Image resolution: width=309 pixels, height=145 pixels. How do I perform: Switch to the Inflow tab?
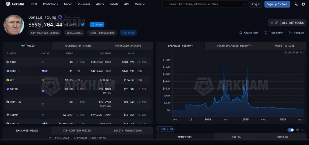coord(237,137)
